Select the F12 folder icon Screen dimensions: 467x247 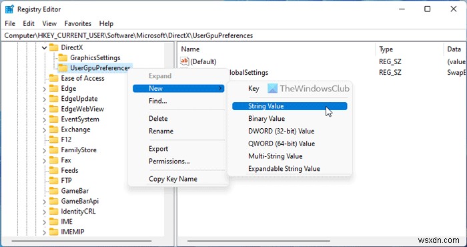[x=53, y=140]
